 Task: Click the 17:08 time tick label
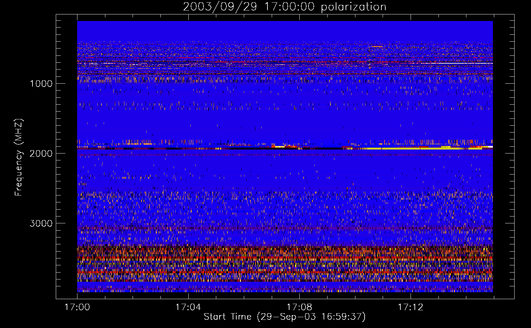pos(299,307)
